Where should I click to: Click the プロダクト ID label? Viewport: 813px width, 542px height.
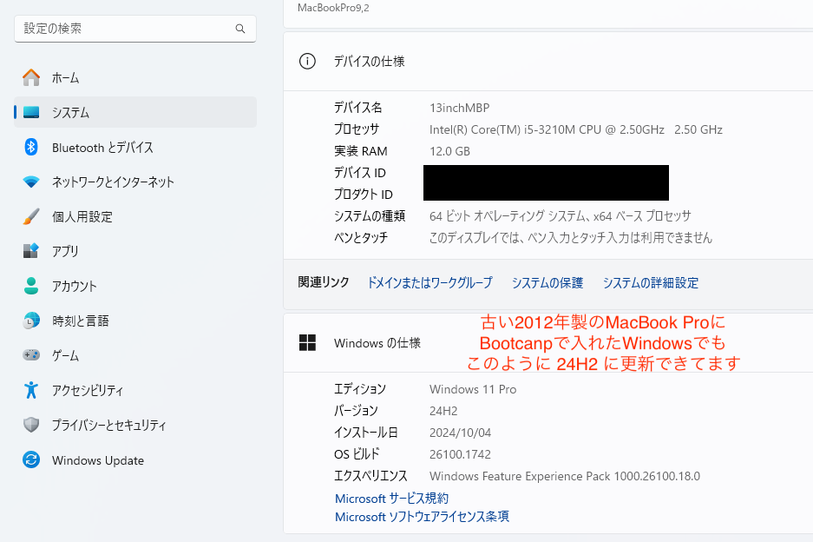point(363,195)
